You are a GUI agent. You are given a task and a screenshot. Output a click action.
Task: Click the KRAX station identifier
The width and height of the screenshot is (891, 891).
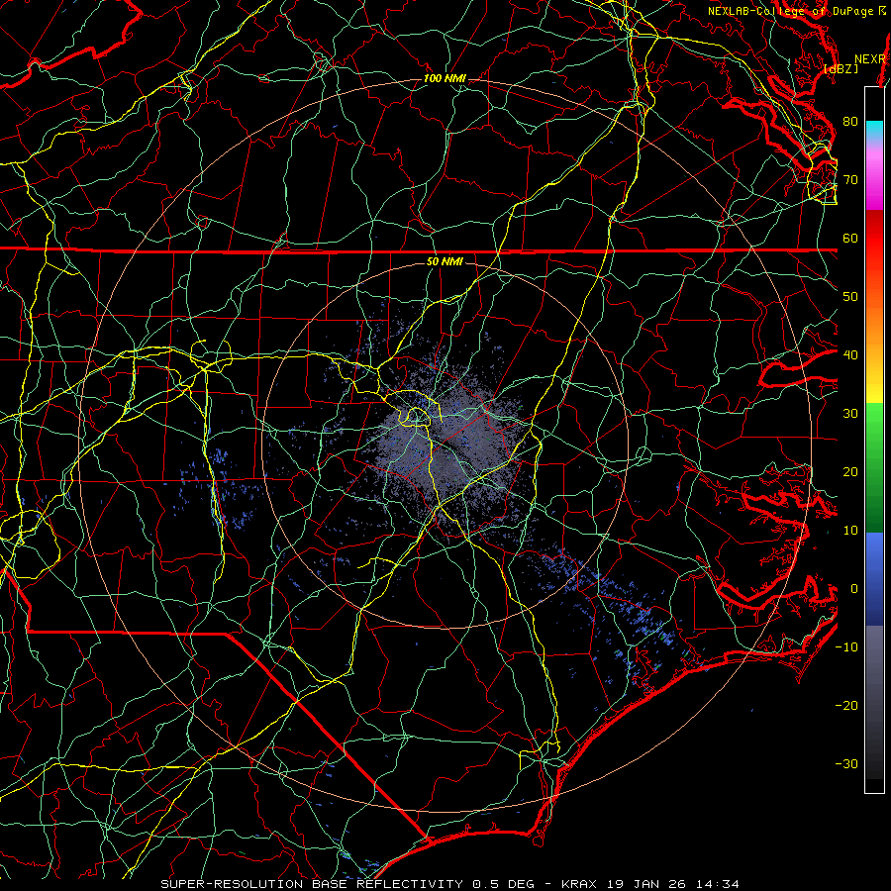[578, 884]
